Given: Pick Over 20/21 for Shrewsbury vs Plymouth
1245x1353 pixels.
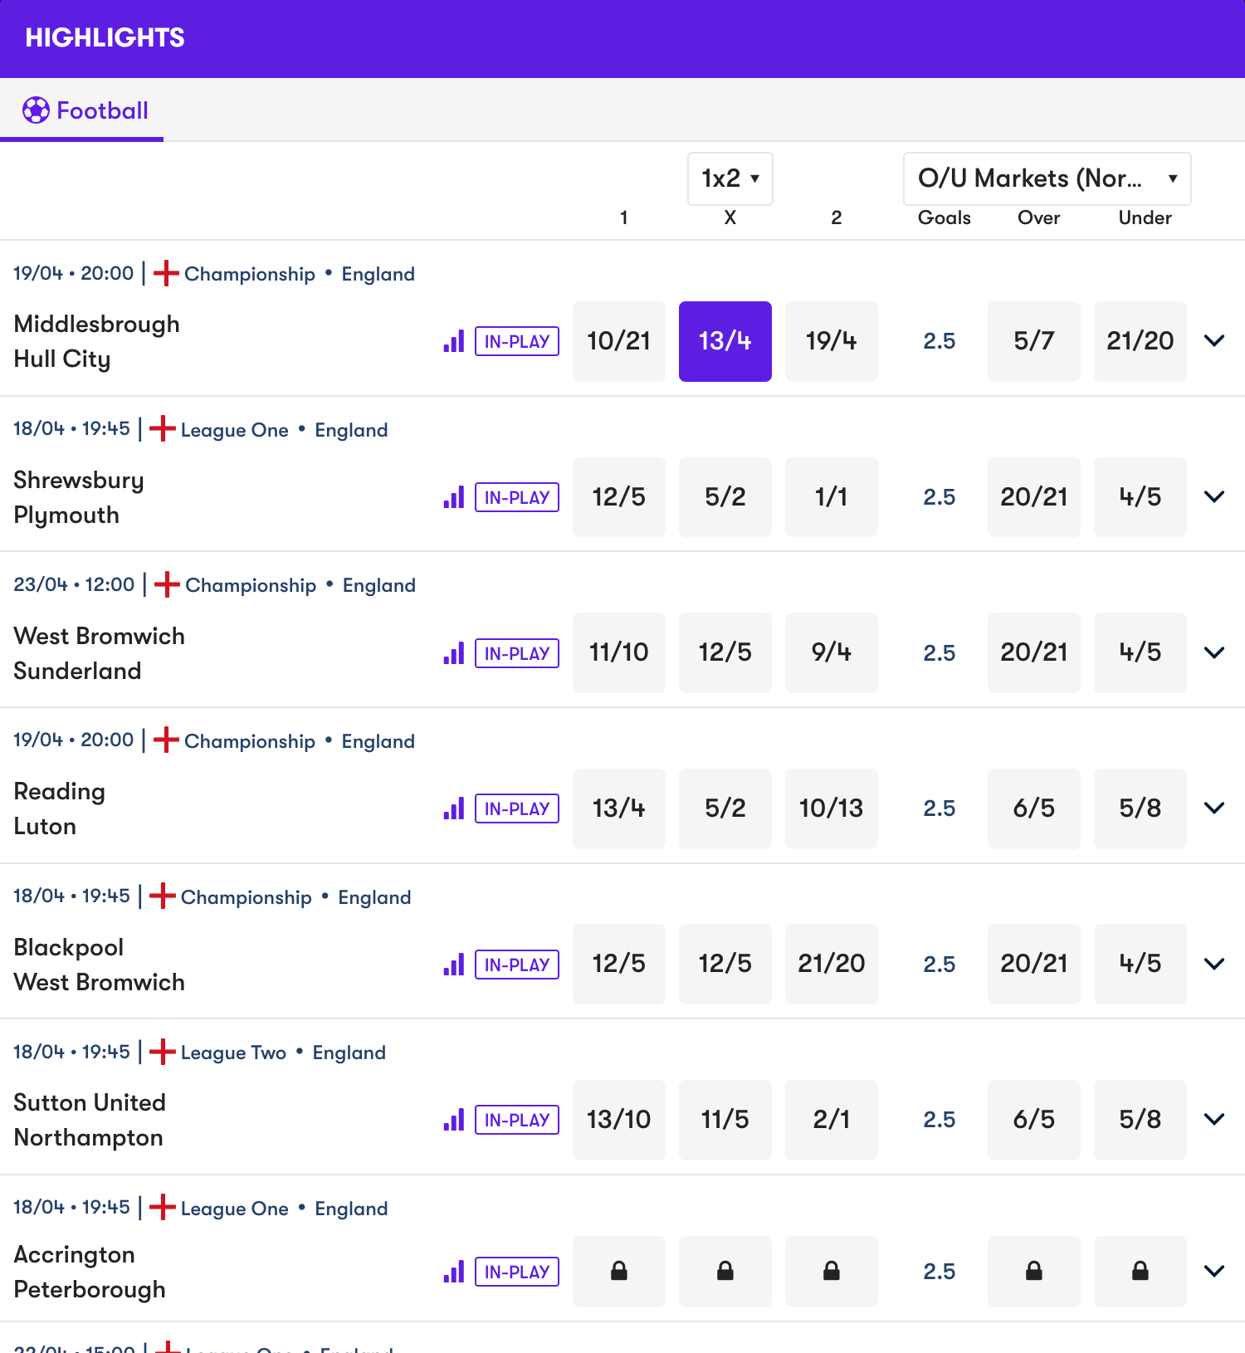Looking at the screenshot, I should tap(1034, 497).
